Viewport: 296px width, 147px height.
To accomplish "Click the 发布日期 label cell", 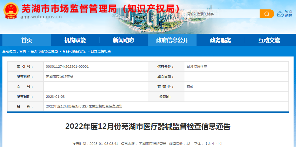I will point(25,97).
